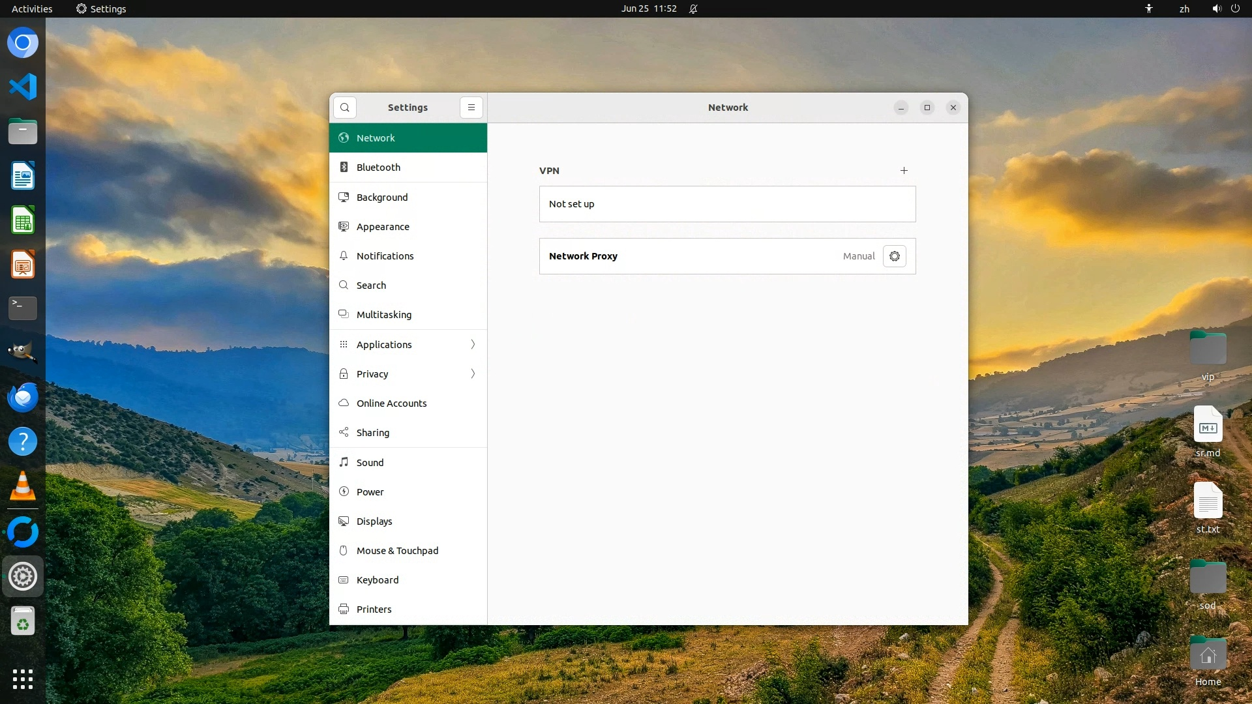Click the Activities button
The width and height of the screenshot is (1252, 704).
32,8
